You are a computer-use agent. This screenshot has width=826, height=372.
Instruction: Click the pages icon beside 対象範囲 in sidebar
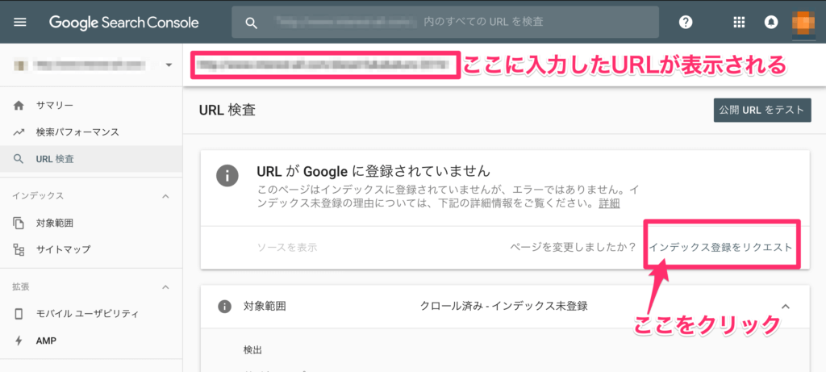(19, 223)
